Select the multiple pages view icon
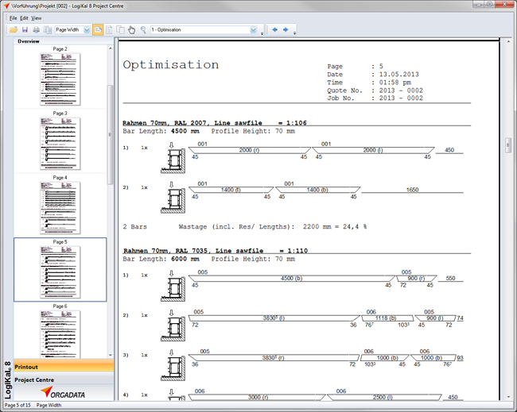517x412 pixels. 120,30
